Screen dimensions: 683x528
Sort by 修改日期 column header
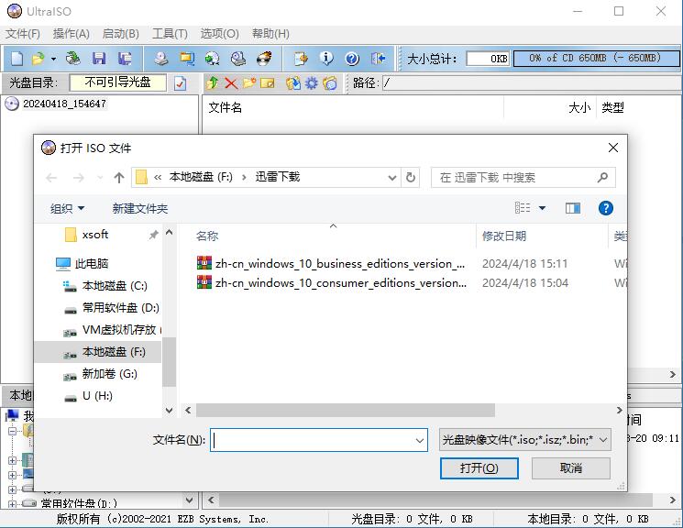click(504, 236)
